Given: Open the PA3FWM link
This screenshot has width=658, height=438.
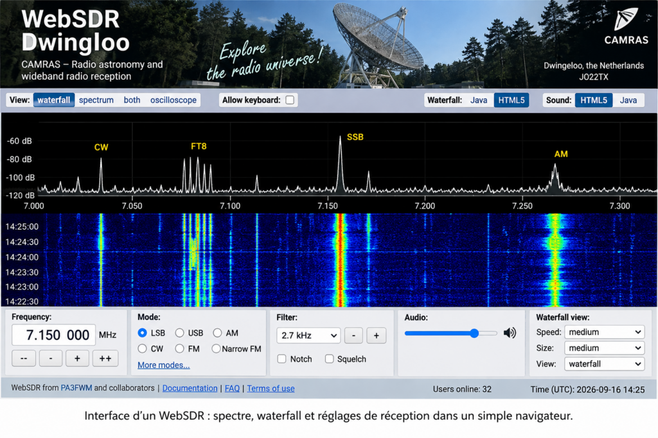Looking at the screenshot, I should click(x=76, y=388).
